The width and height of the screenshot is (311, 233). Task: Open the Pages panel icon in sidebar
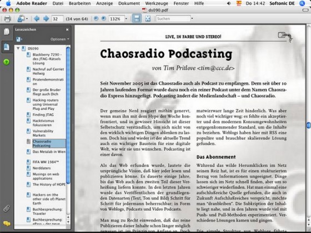pyautogui.click(x=7, y=32)
